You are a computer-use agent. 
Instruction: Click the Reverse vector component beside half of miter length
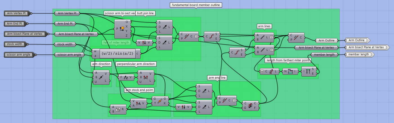point(144,43)
